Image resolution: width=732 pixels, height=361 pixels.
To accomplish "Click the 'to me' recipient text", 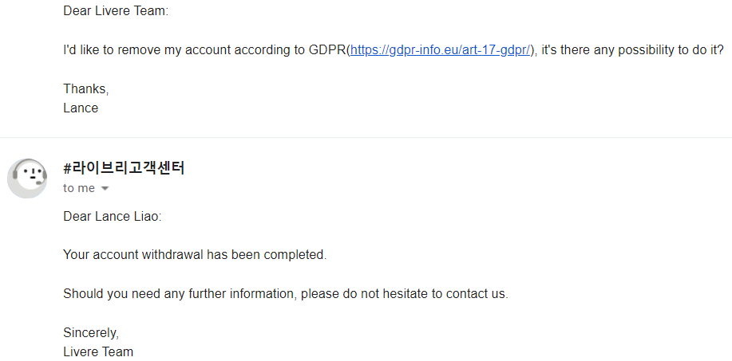I will (79, 188).
